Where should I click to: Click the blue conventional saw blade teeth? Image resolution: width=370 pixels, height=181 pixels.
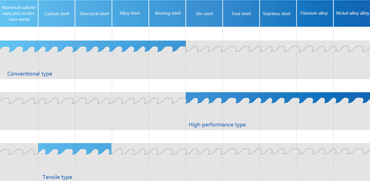[x=93, y=46]
